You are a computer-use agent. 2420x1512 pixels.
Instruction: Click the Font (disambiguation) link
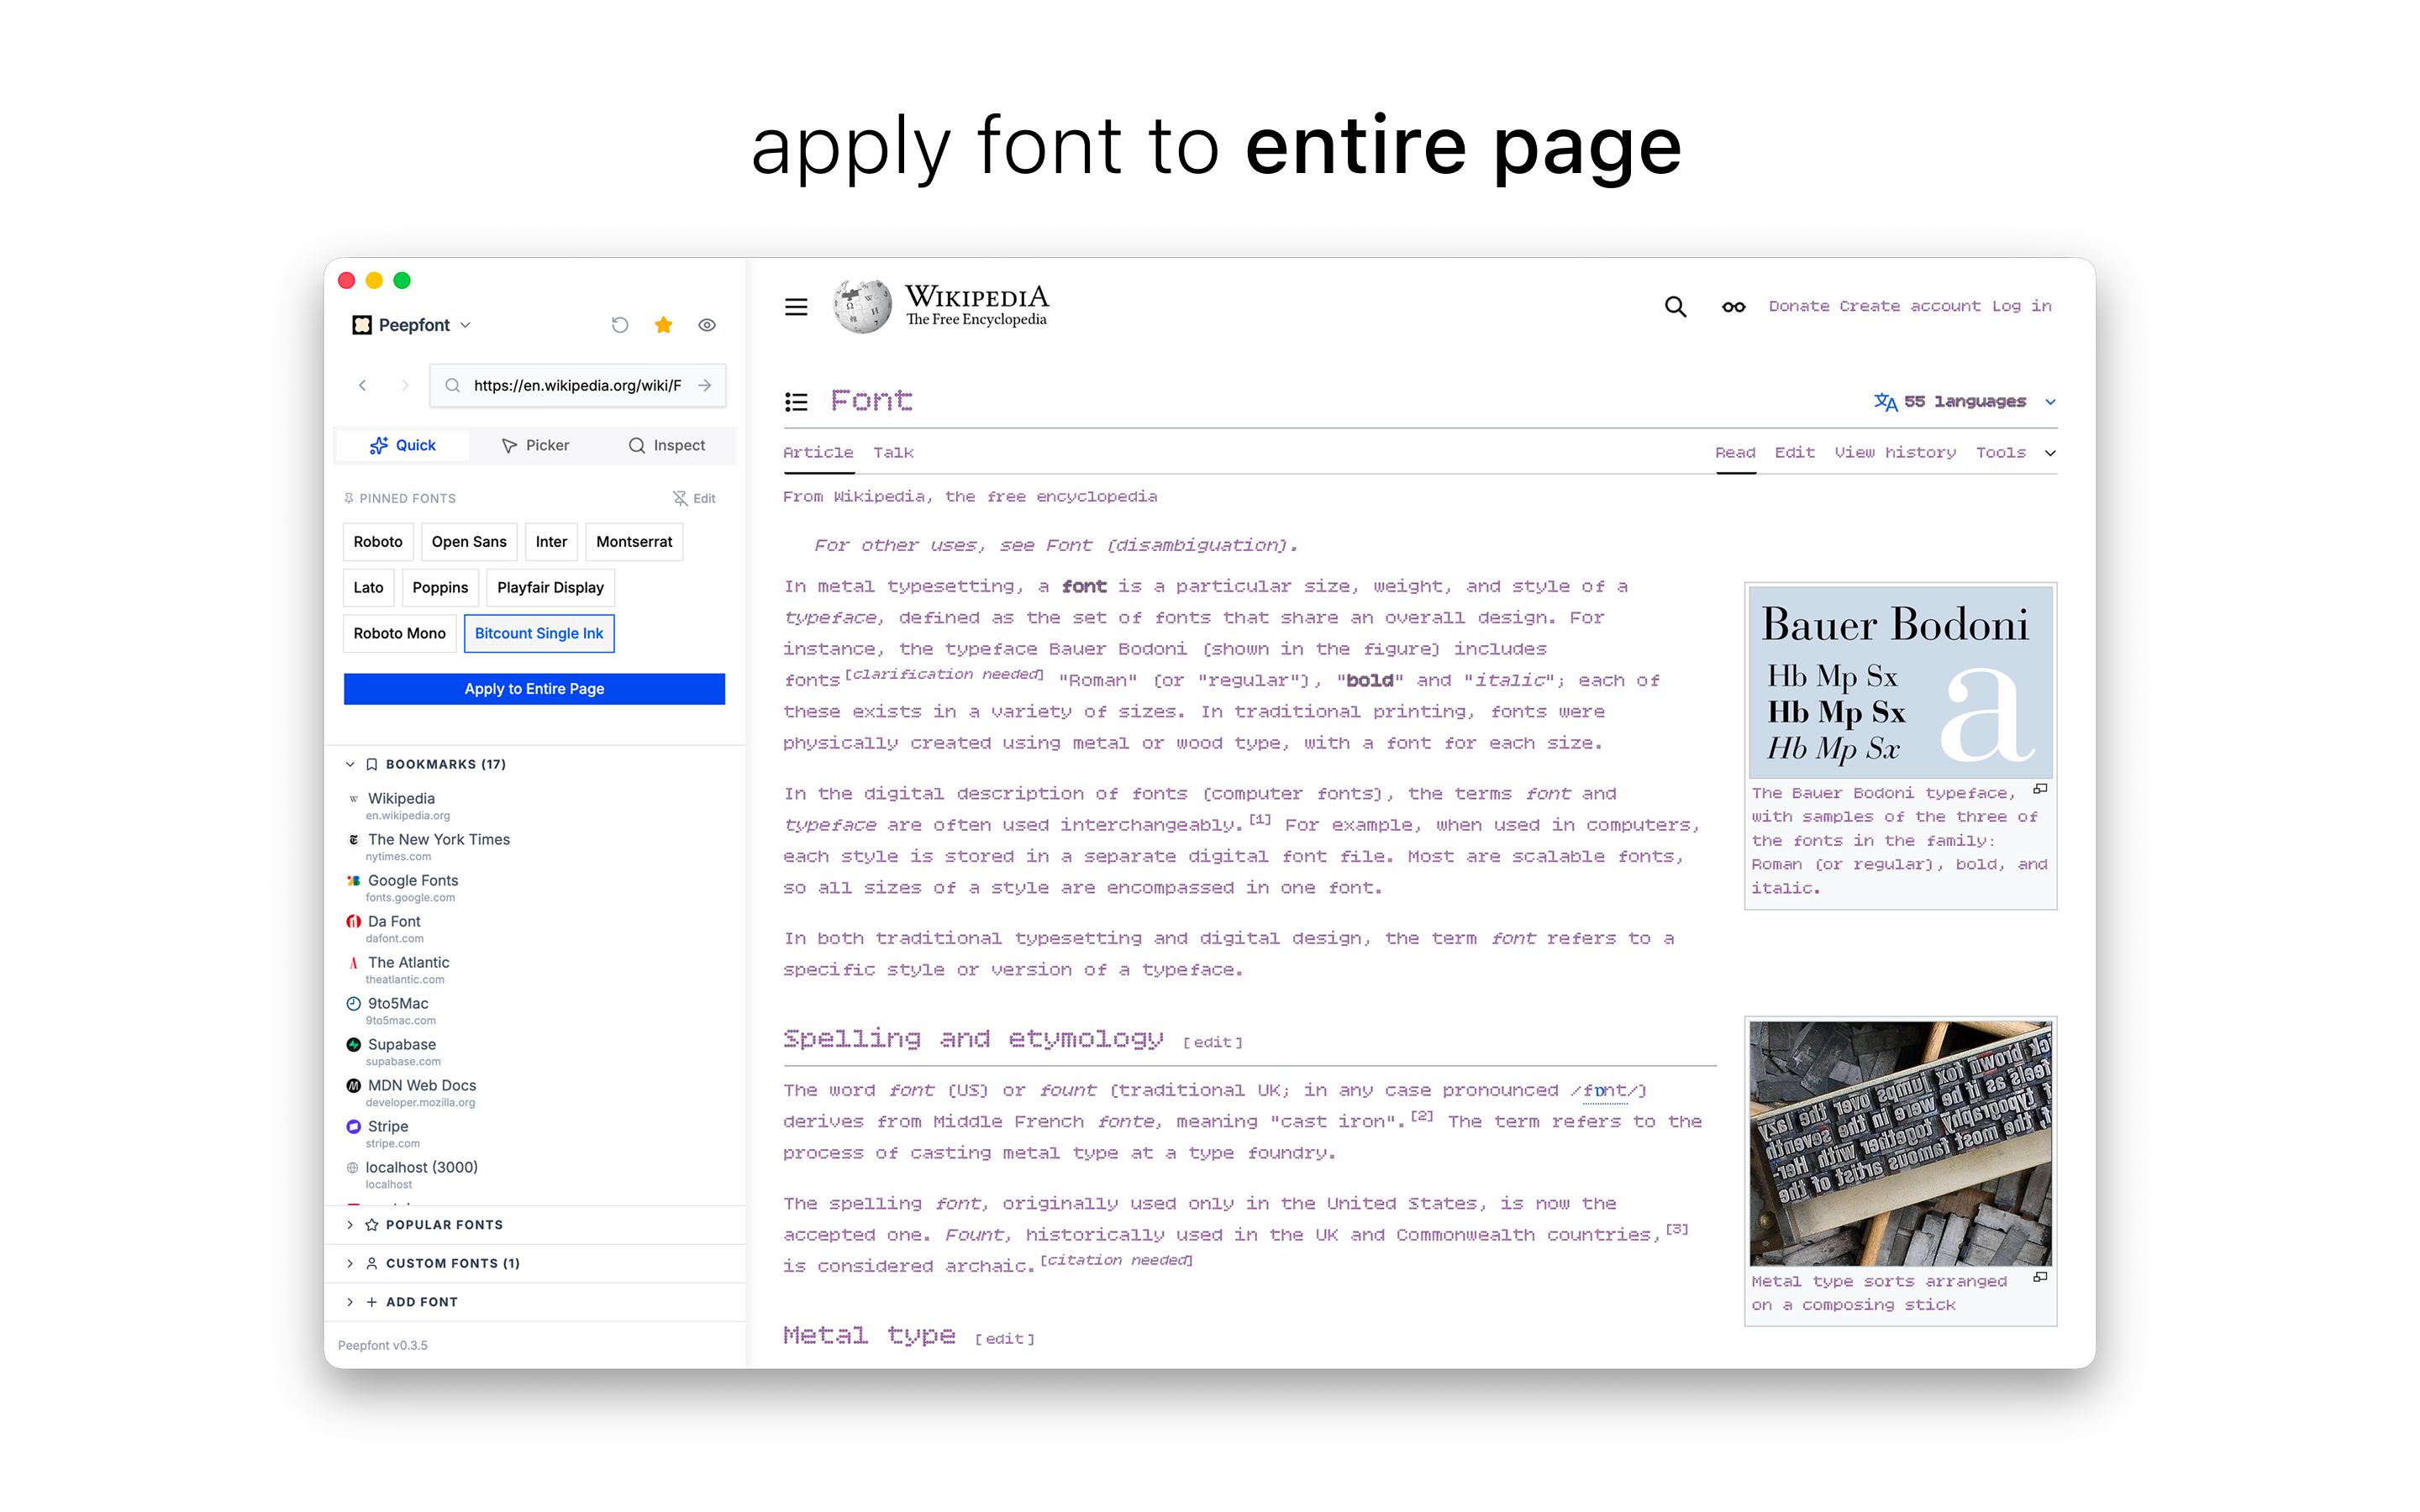tap(1166, 546)
